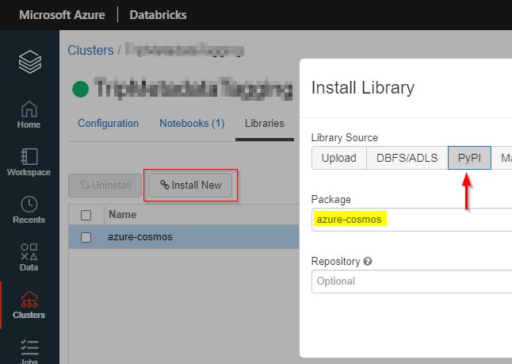The width and height of the screenshot is (512, 364).
Task: Click the Repository optional input field
Action: (x=412, y=282)
